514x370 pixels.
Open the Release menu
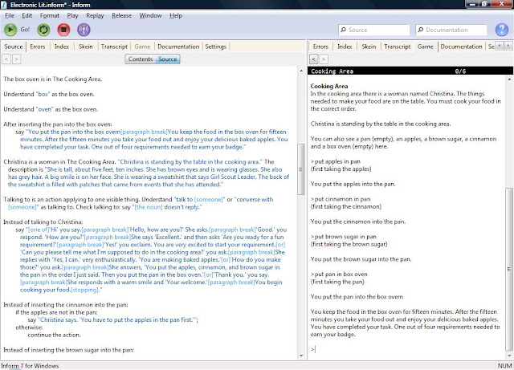tap(121, 15)
